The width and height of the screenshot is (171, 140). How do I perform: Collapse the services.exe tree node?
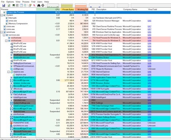pyautogui.click(x=4, y=35)
